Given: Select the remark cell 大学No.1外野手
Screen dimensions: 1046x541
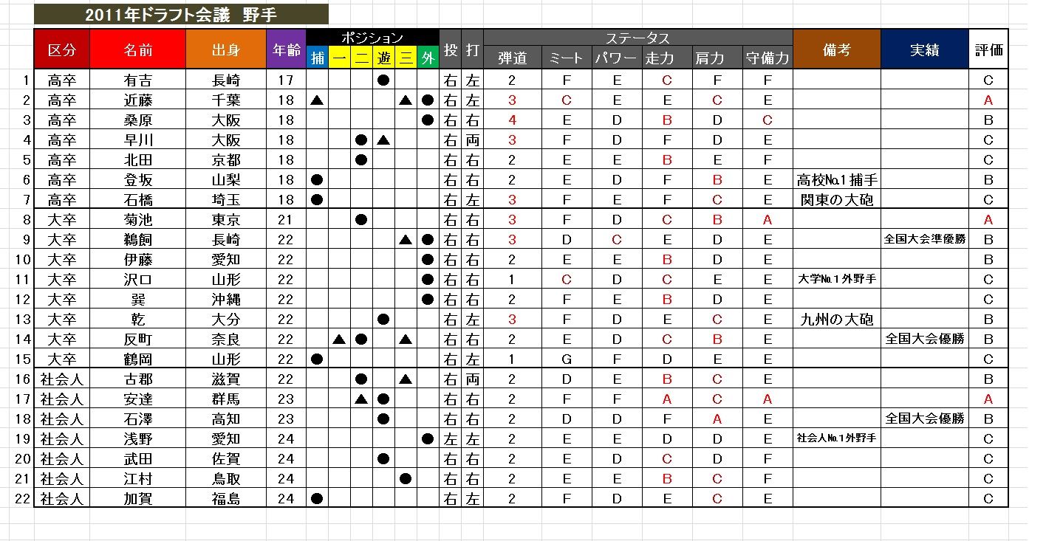Looking at the screenshot, I should pyautogui.click(x=836, y=280).
